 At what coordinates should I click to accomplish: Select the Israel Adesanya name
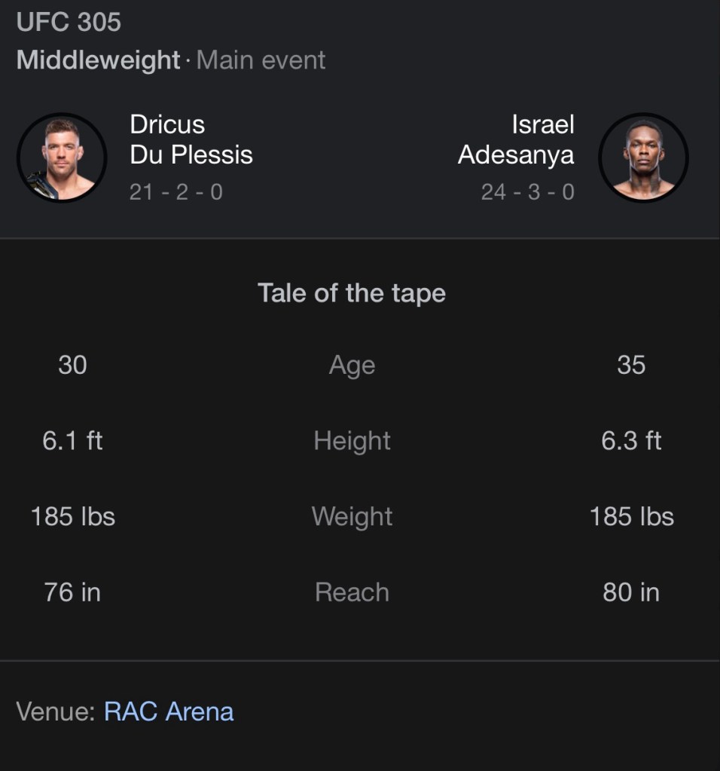(x=517, y=139)
